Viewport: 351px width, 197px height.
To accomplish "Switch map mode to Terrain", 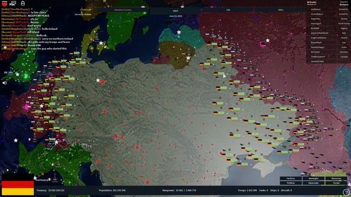I will click(x=336, y=183).
